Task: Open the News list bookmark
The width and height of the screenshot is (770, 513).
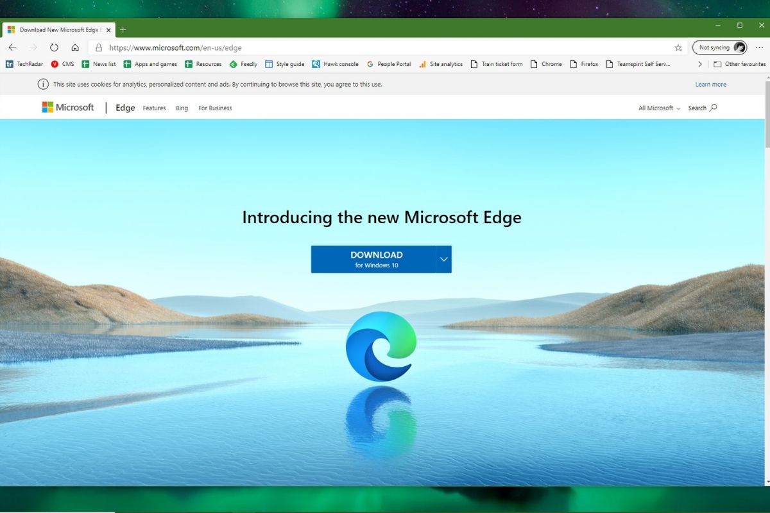Action: [x=99, y=64]
